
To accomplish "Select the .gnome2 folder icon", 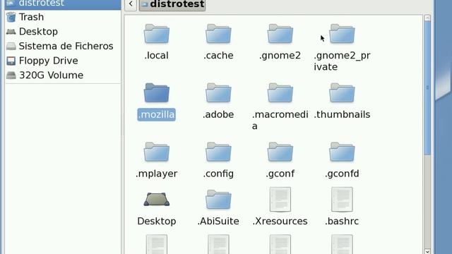I will click(x=280, y=34).
